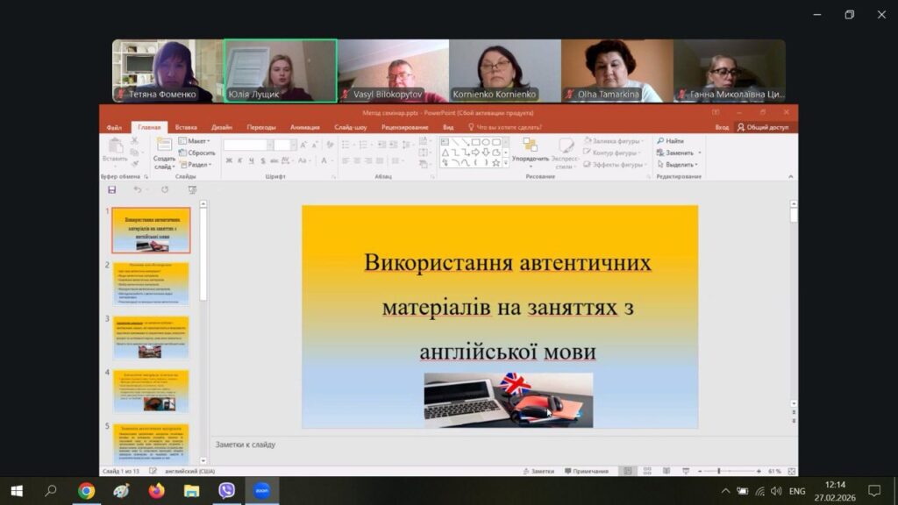Click the Undo arrow icon
Screen dimensions: 898x505
tap(137, 189)
